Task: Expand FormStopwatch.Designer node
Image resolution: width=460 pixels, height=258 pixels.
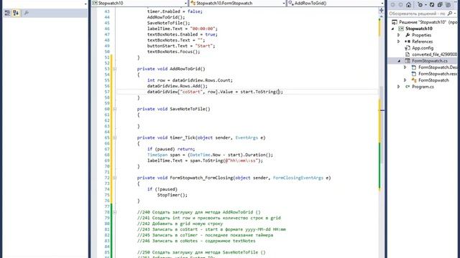Action: (405, 67)
